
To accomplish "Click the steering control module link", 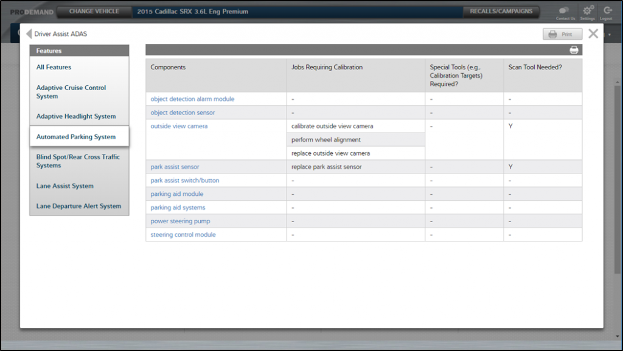I will click(x=183, y=235).
